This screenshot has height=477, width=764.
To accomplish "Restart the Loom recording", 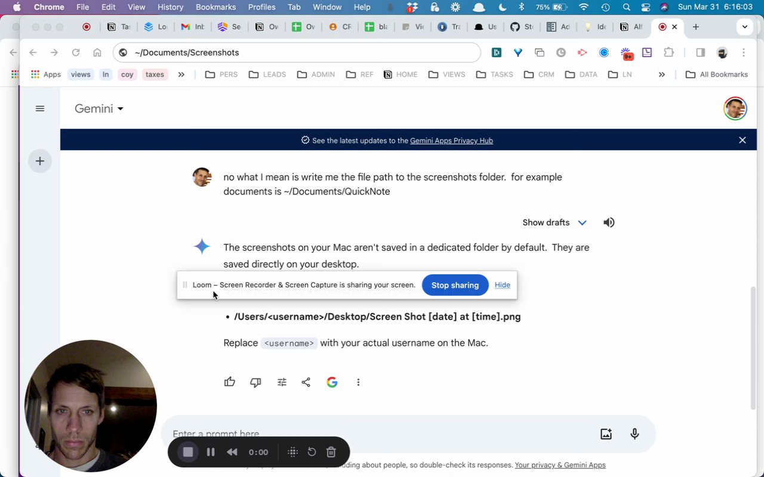I will tap(312, 452).
